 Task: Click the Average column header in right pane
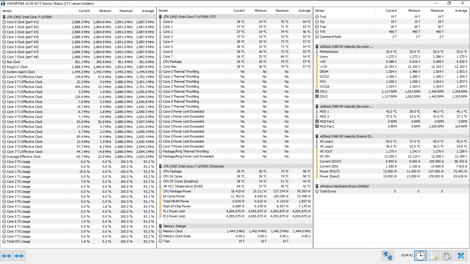coord(457,11)
